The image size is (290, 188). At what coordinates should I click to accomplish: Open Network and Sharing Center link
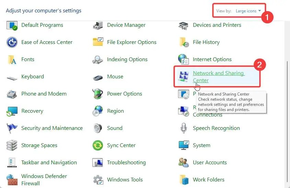[219, 77]
